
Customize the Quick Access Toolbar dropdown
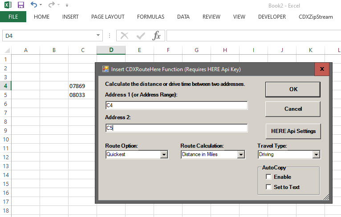point(67,5)
